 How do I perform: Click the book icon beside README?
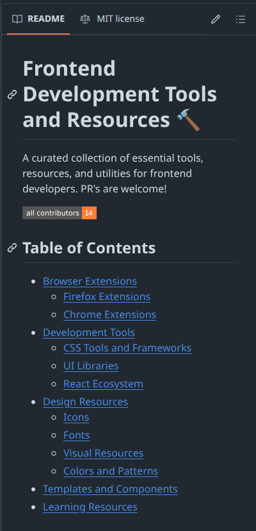(17, 19)
